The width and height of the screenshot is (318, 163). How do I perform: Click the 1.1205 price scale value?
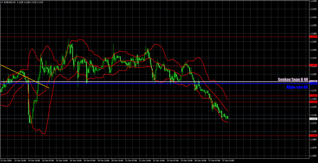pyautogui.click(x=313, y=74)
